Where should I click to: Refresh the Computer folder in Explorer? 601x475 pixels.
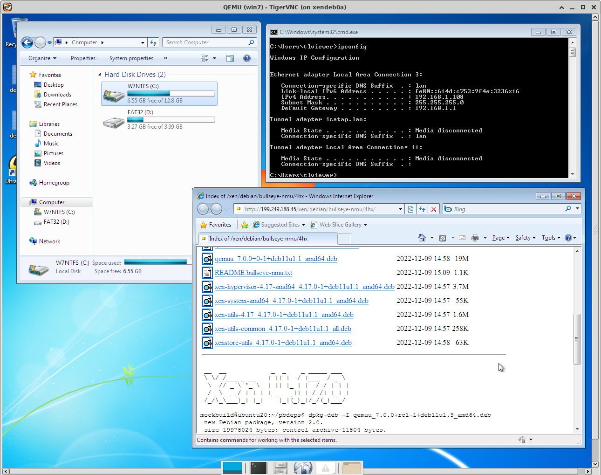(x=154, y=42)
